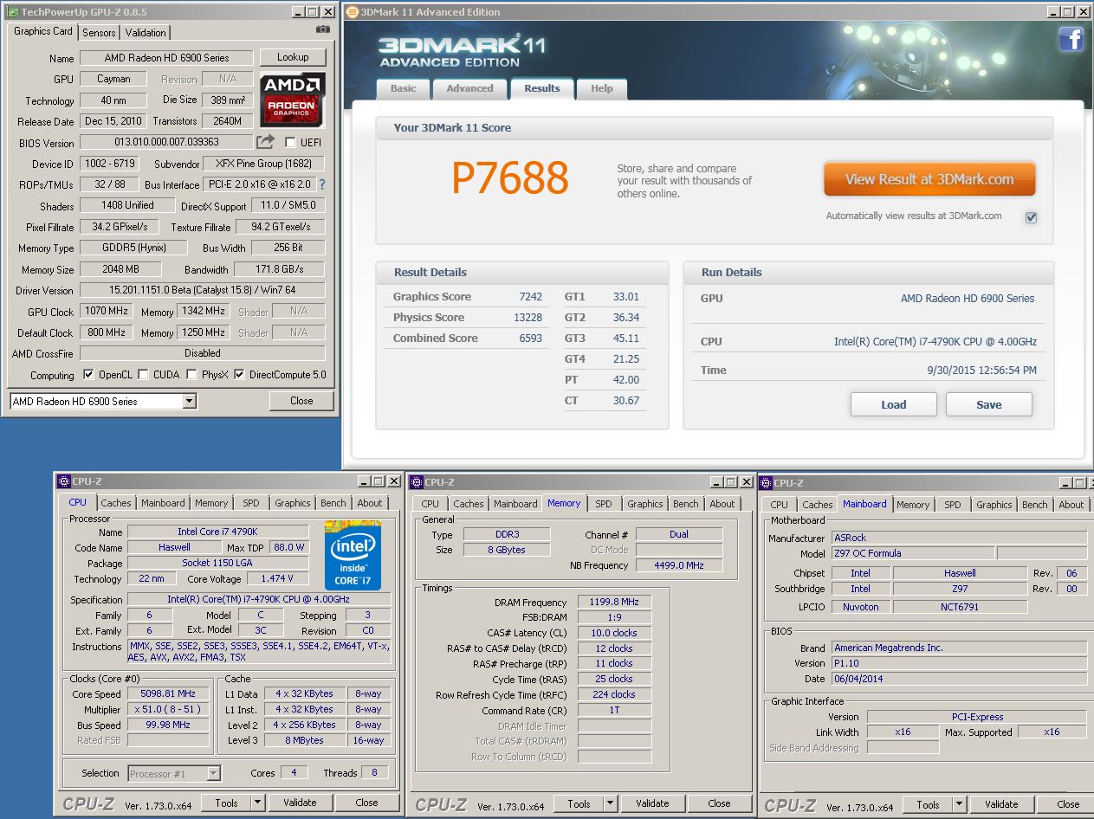Click the Multiplier x 51.0 ( 8 - 51 ) value
This screenshot has height=819, width=1094.
168,709
